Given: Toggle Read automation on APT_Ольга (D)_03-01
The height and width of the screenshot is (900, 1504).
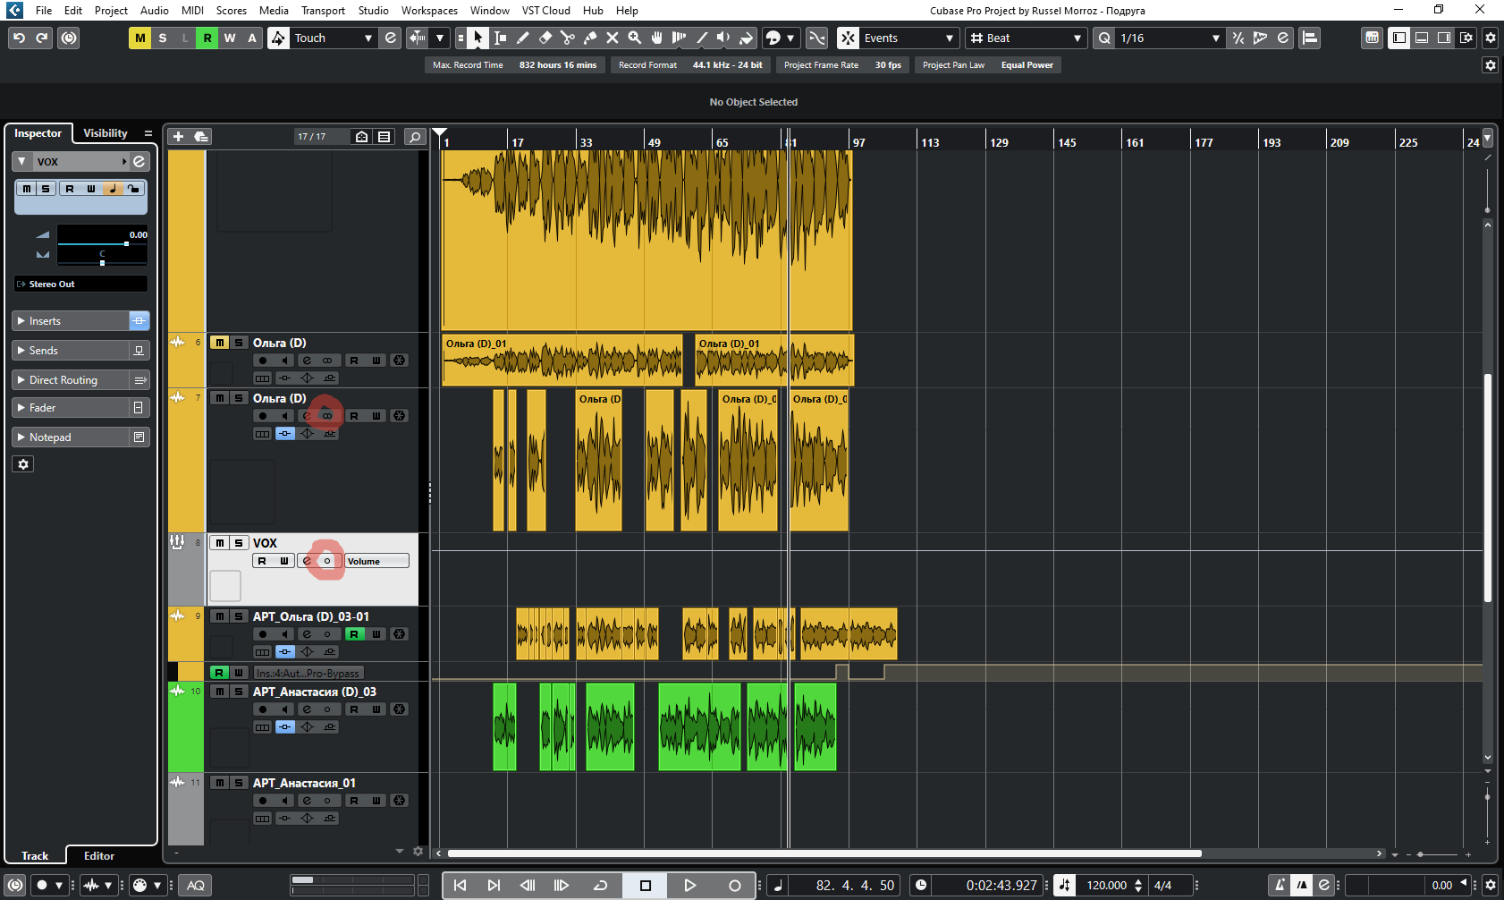Looking at the screenshot, I should point(354,634).
